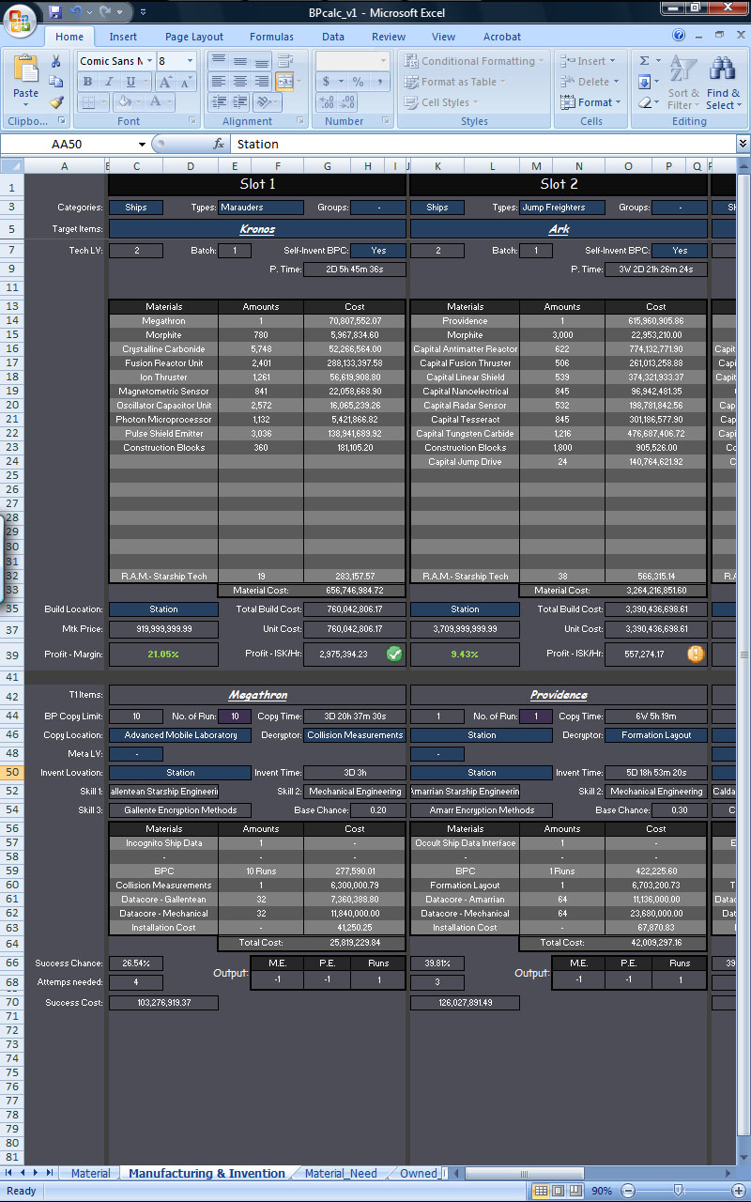The width and height of the screenshot is (751, 1202).
Task: Insert function with the fx button
Action: [219, 144]
